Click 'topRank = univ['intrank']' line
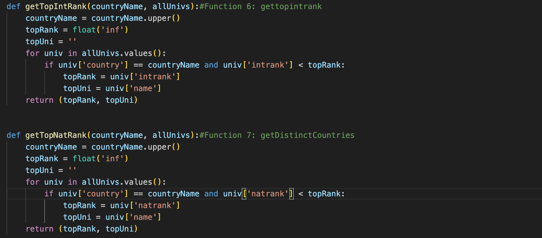Viewport: 542px width, 238px height. pos(121,77)
